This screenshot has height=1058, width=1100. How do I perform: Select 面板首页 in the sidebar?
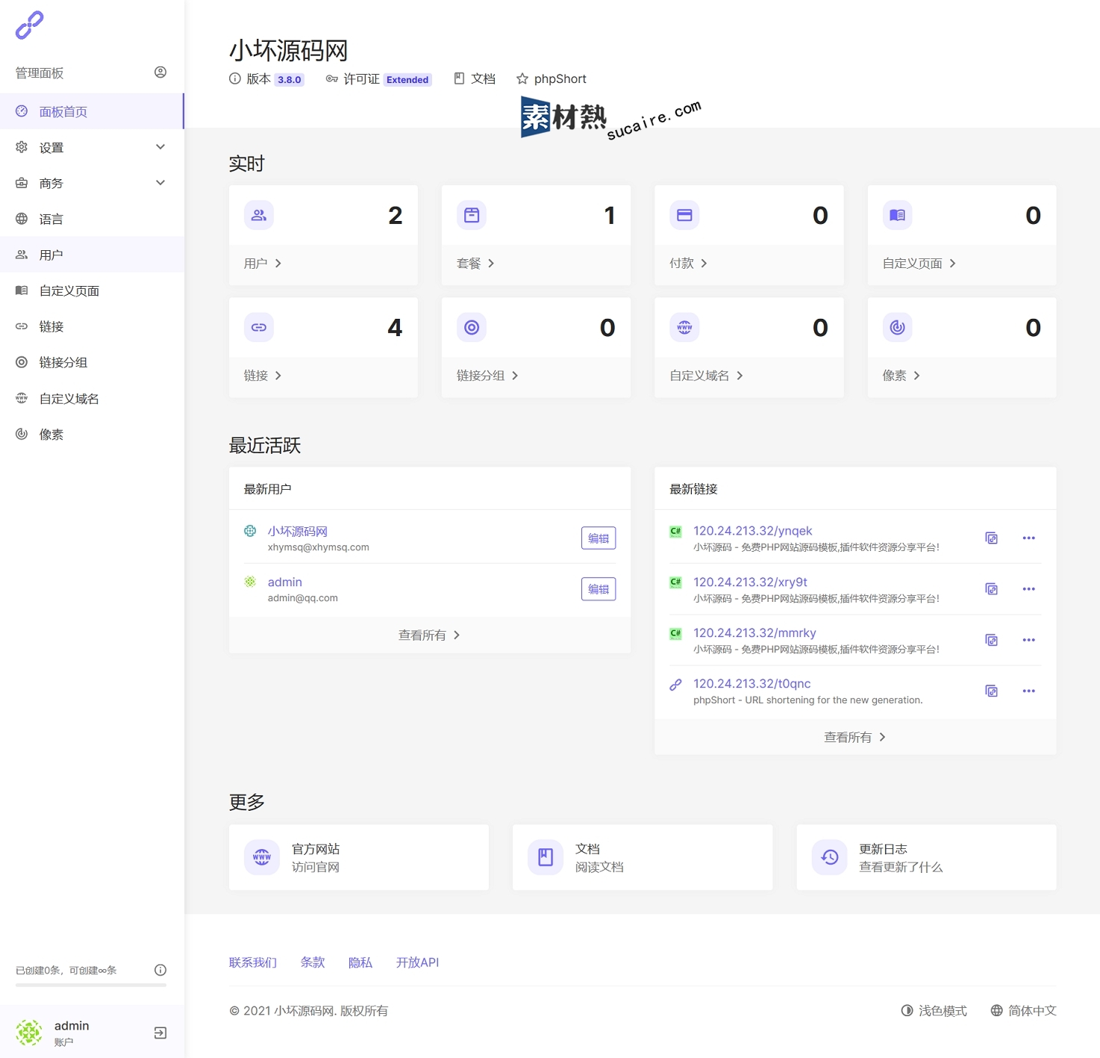click(92, 111)
